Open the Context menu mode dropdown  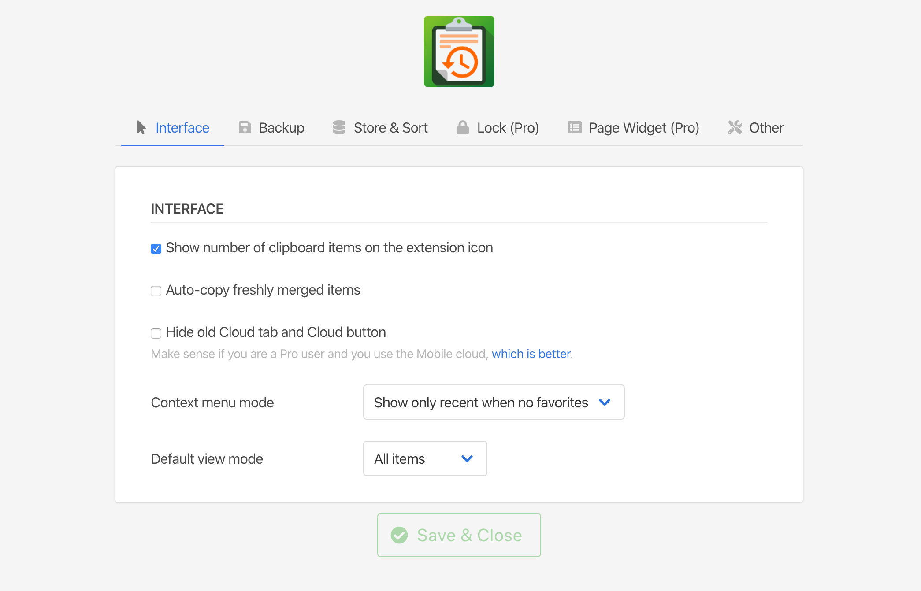pos(494,402)
